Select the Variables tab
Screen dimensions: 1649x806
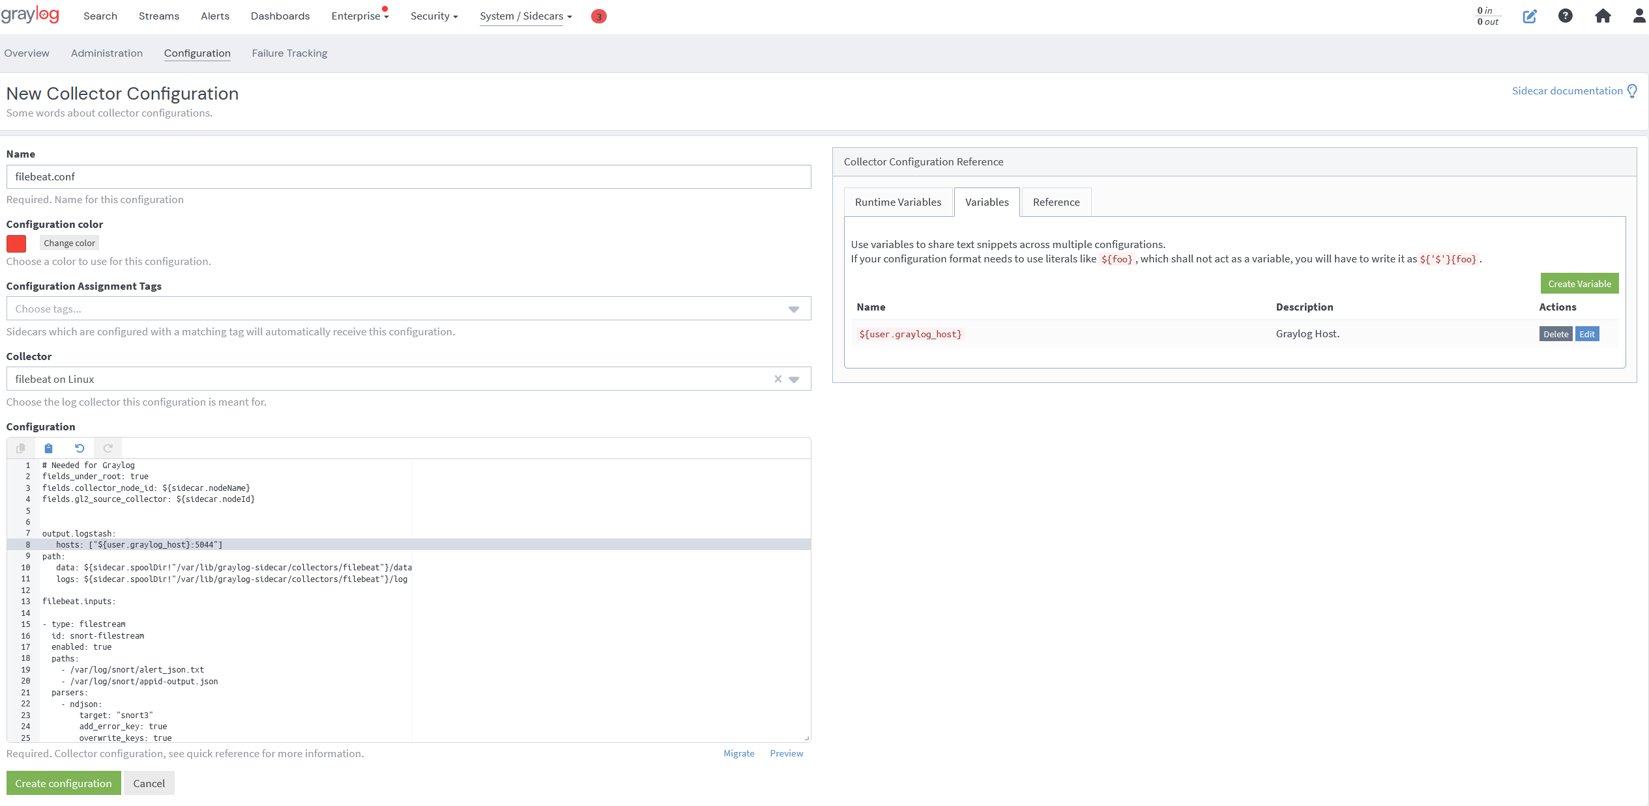coord(987,202)
